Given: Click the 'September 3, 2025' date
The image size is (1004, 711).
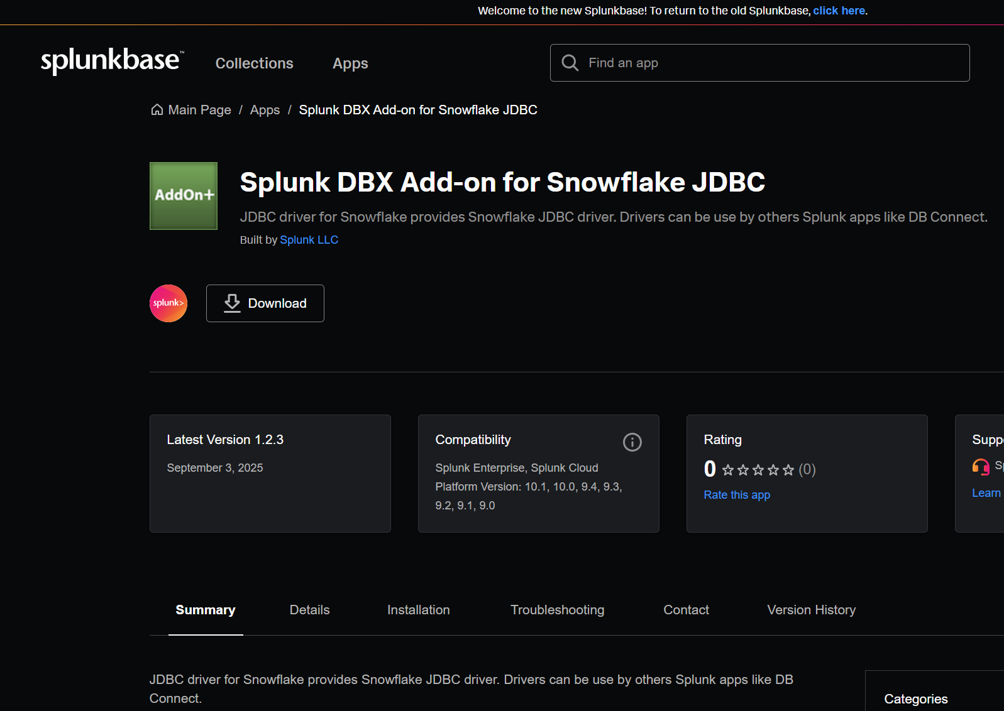Looking at the screenshot, I should [x=215, y=468].
